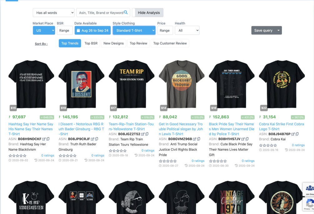Open the 'Has all words' dropdown

pyautogui.click(x=54, y=12)
